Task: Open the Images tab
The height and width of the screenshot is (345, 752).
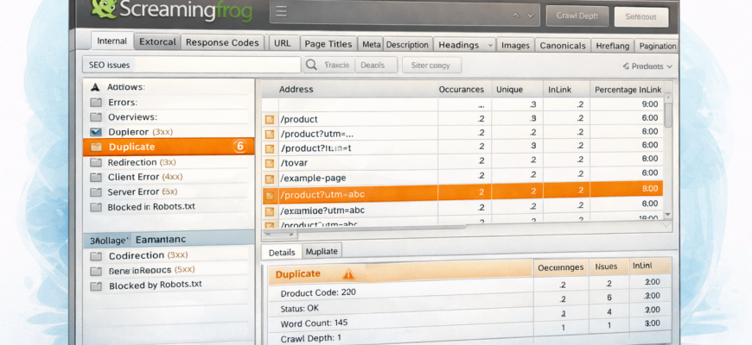Action: [x=515, y=46]
